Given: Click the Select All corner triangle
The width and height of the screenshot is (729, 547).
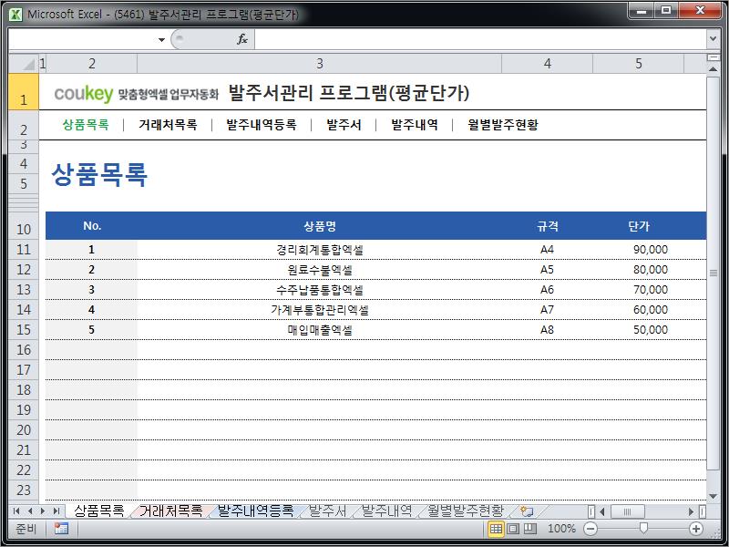Looking at the screenshot, I should pyautogui.click(x=24, y=63).
